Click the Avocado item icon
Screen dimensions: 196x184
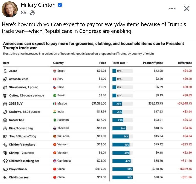click(x=5, y=79)
